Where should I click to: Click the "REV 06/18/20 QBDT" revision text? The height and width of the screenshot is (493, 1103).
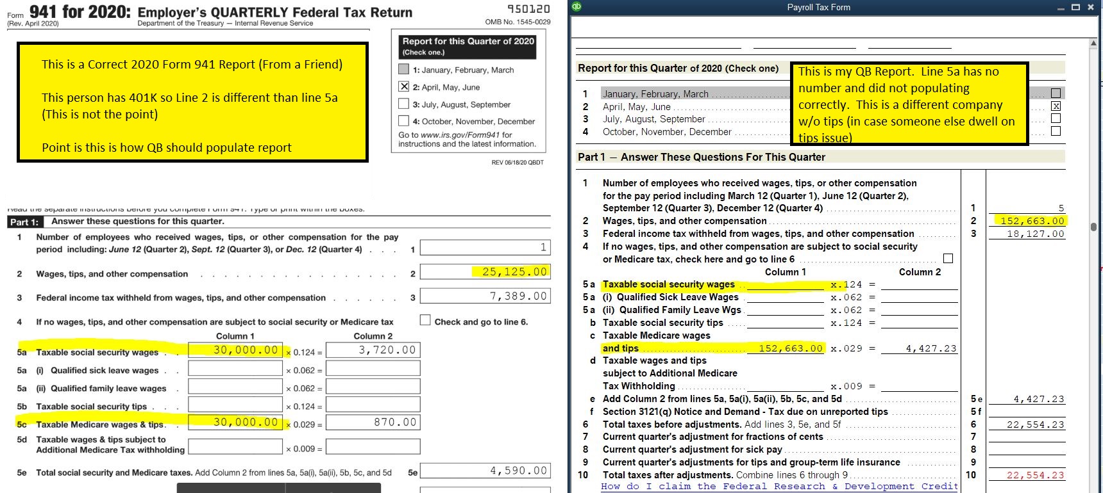coord(518,162)
